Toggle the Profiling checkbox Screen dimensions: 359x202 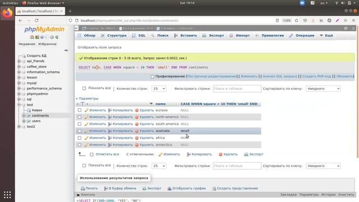coord(153,76)
